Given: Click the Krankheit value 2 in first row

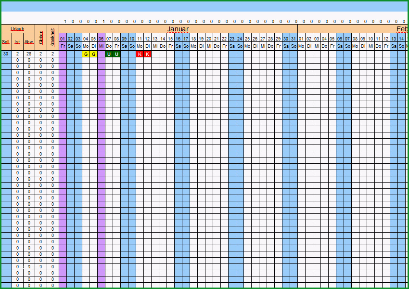Looking at the screenshot, I should coord(53,54).
